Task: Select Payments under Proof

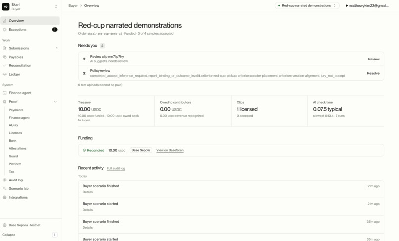Action: coord(16,110)
